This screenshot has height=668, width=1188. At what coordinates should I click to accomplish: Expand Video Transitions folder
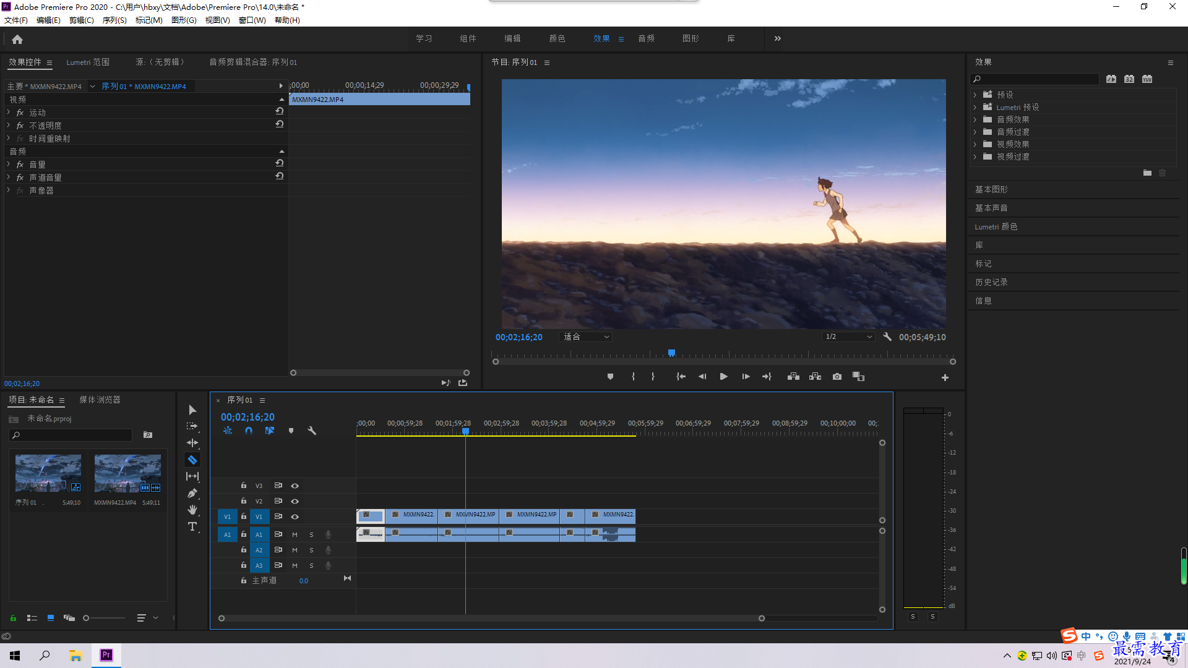(x=975, y=156)
